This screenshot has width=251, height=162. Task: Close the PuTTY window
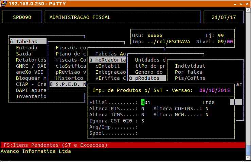point(247,3)
